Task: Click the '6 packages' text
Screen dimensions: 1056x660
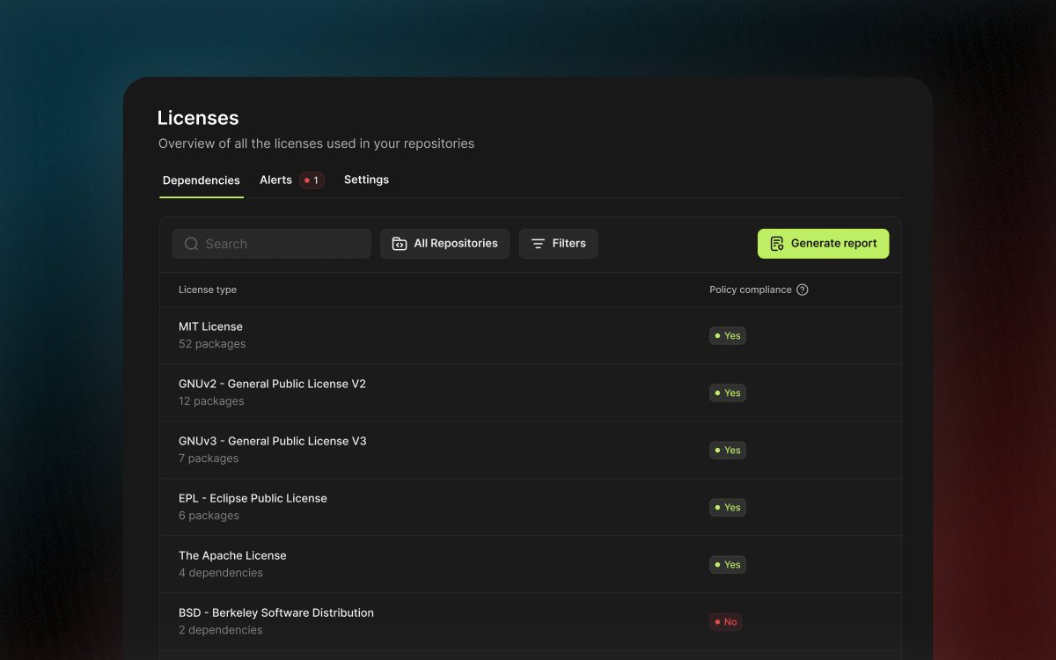Action: 209,516
